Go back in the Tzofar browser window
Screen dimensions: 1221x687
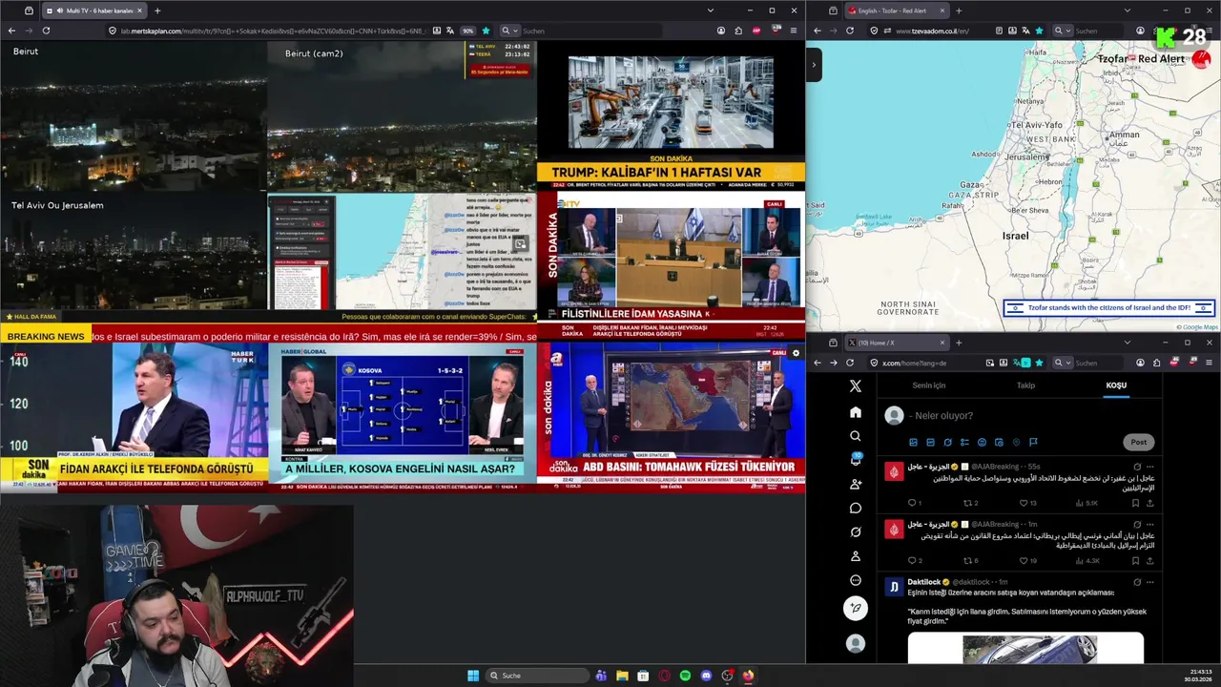pos(817,31)
